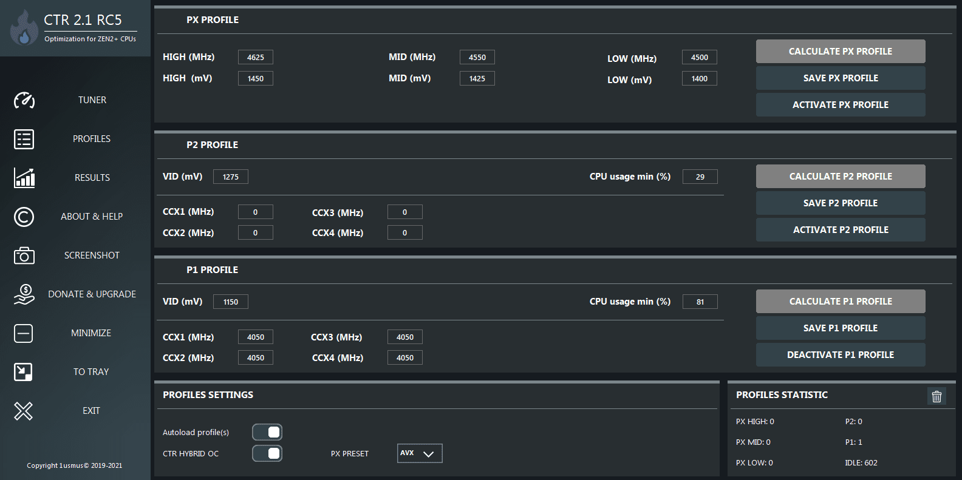This screenshot has height=480, width=962.
Task: Edit P2 CPU usage min field 29
Action: pyautogui.click(x=700, y=177)
